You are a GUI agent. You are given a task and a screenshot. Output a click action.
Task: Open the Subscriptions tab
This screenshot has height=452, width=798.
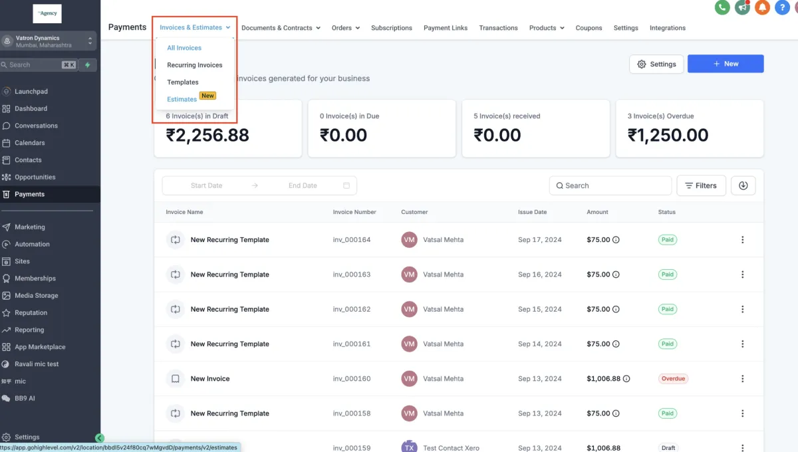tap(392, 28)
